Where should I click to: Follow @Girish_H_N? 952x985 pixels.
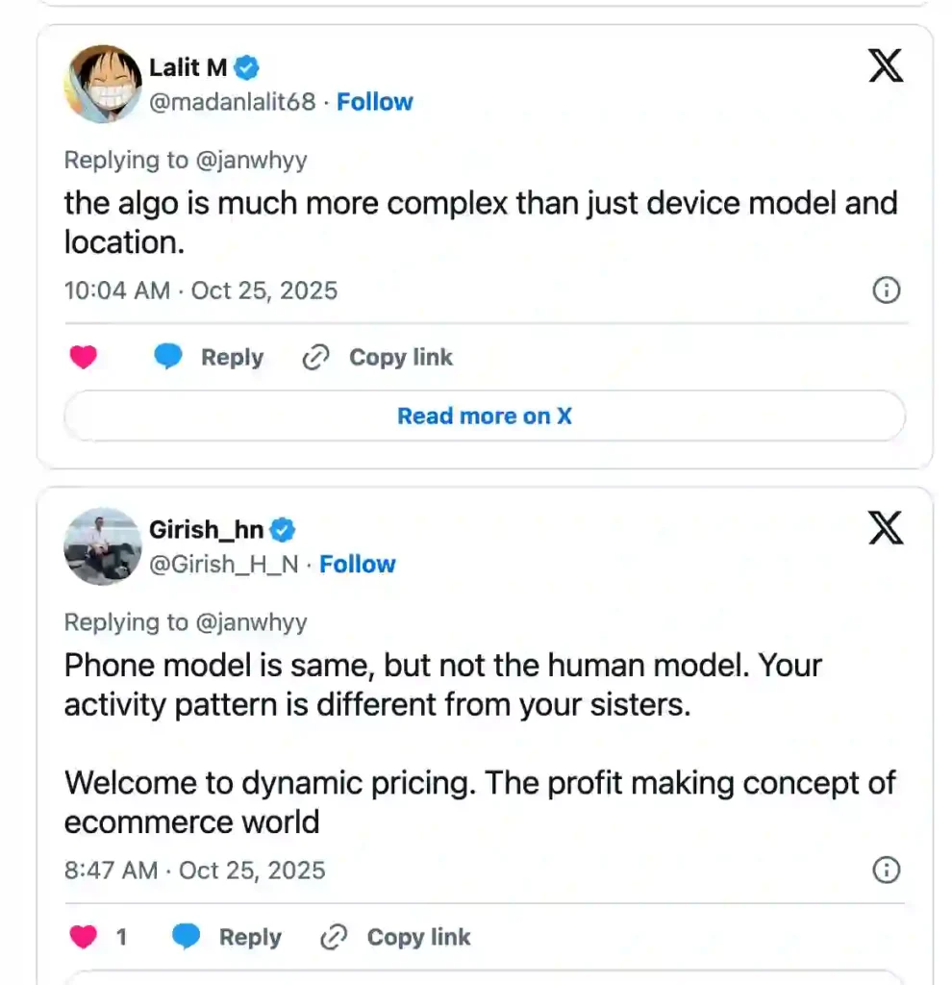tap(358, 564)
